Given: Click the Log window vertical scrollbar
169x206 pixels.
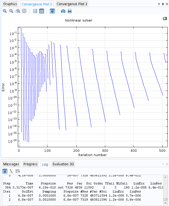Looking at the screenshot, I should click(x=165, y=189).
